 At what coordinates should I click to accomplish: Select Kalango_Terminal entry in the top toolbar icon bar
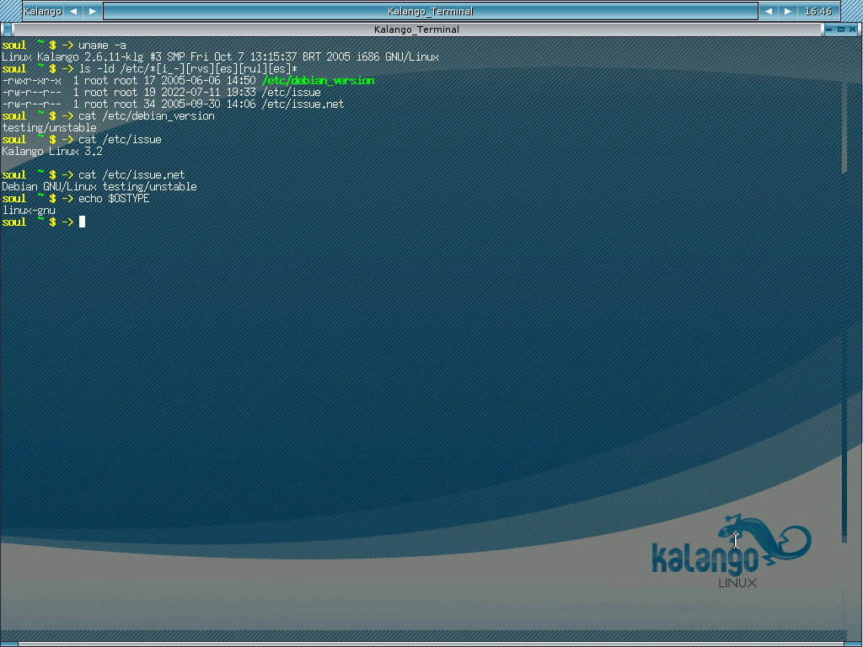[x=431, y=11]
